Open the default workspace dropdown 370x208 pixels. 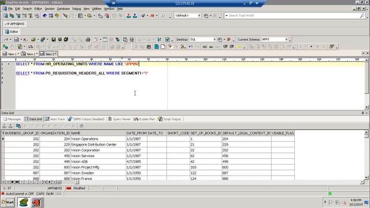point(199,16)
